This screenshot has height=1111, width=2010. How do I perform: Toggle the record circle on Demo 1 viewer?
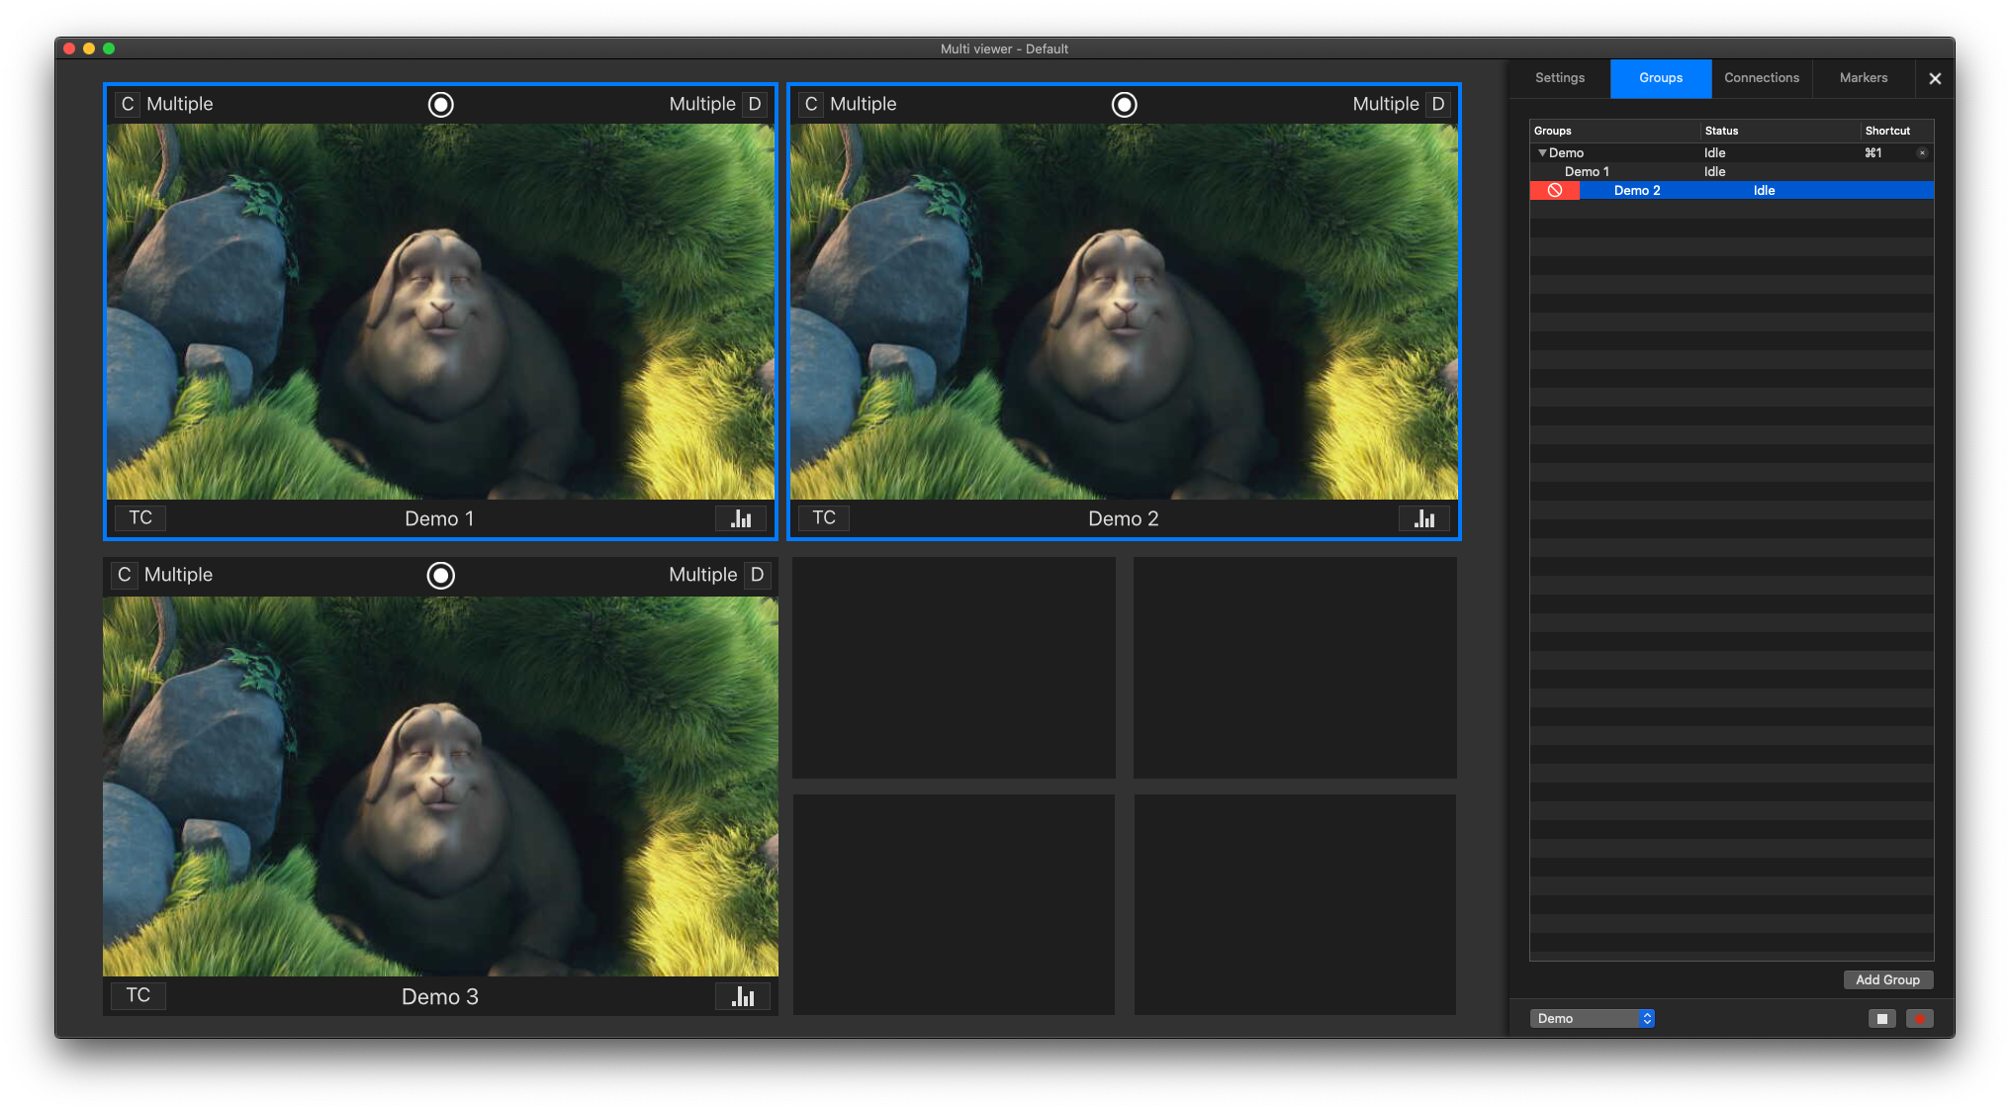tap(441, 104)
